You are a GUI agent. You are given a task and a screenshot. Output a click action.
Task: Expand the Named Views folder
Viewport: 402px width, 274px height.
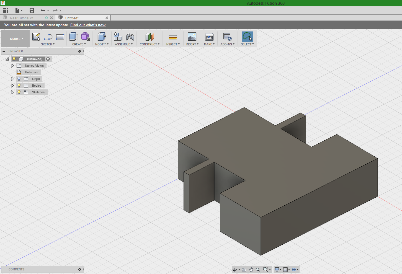pyautogui.click(x=12, y=66)
